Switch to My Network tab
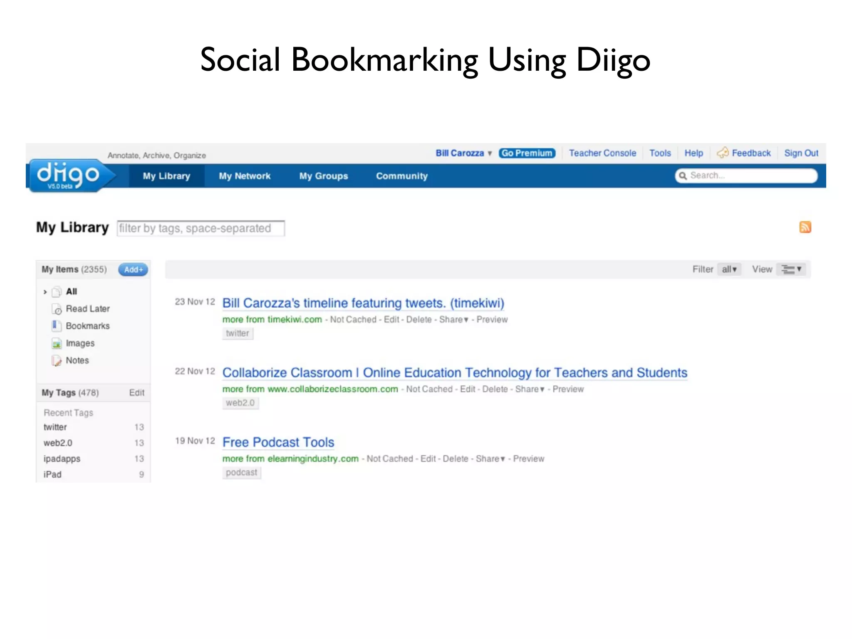 245,176
